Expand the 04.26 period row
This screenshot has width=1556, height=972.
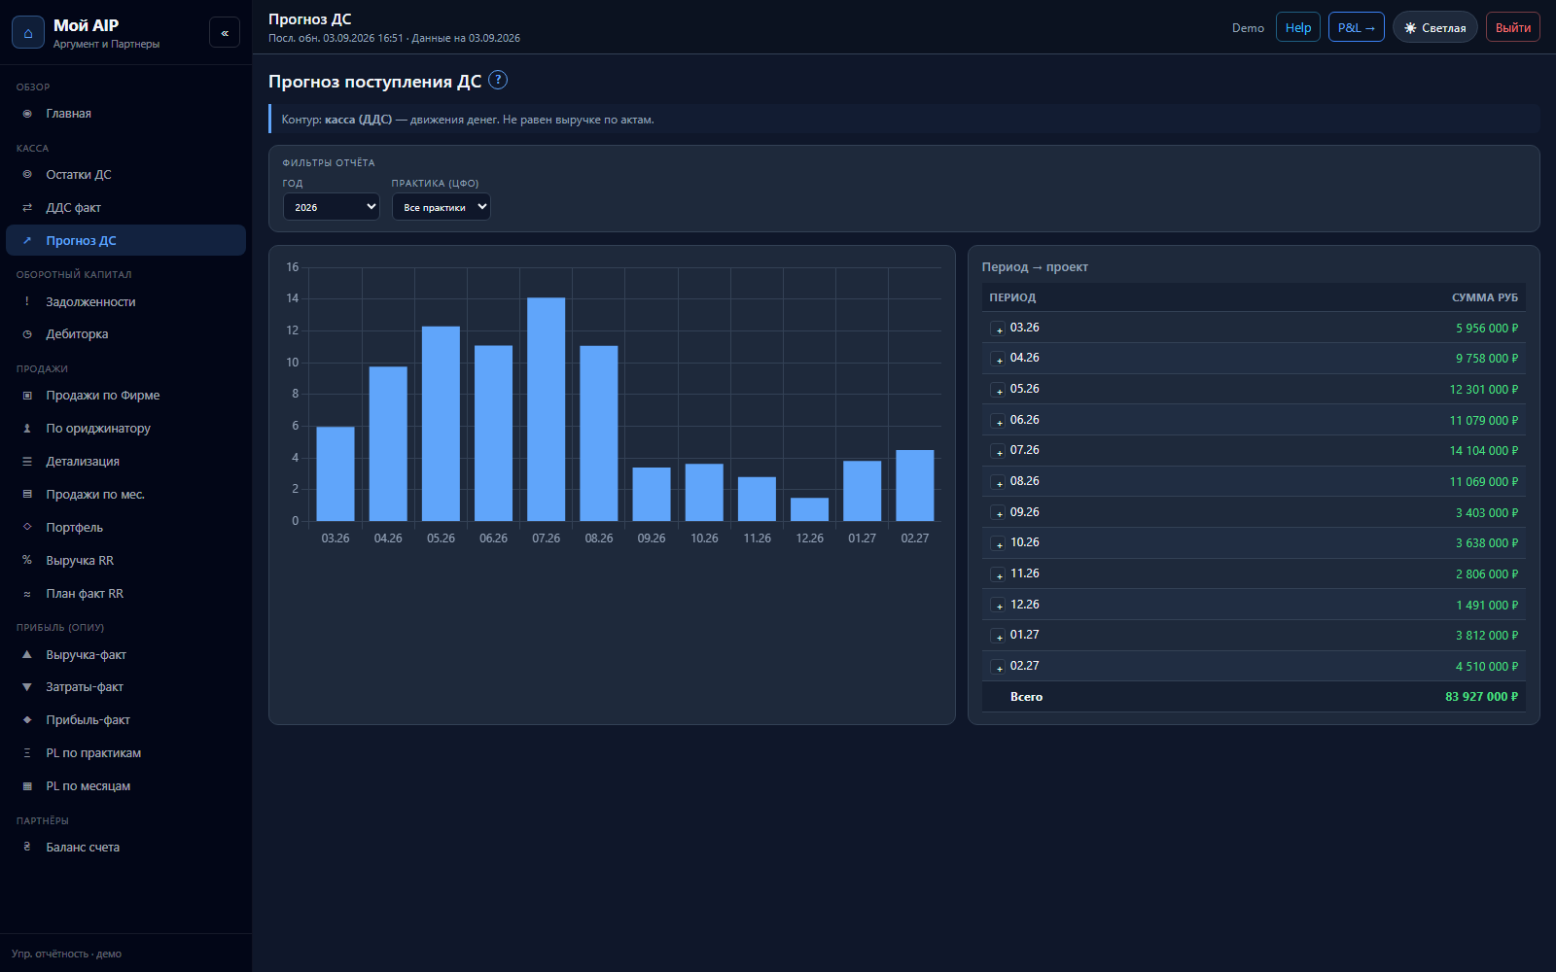[x=998, y=359]
